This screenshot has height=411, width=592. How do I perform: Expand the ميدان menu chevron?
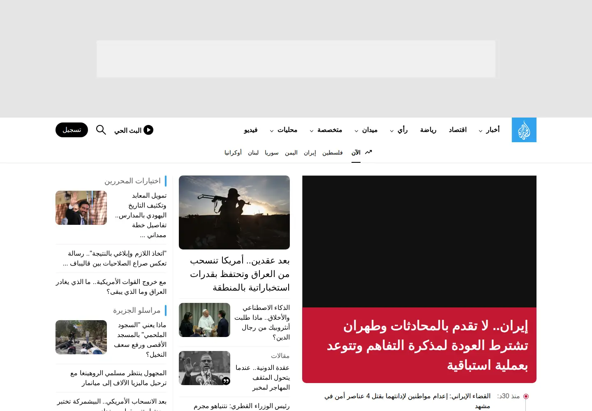coord(356,131)
